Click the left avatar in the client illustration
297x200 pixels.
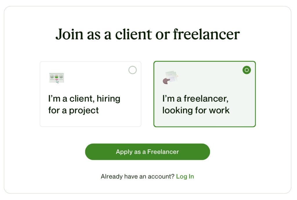[x=52, y=77]
